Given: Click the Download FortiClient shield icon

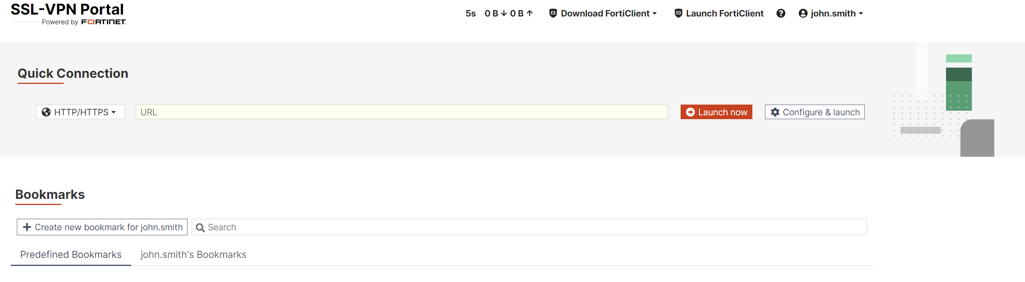Looking at the screenshot, I should pos(553,13).
